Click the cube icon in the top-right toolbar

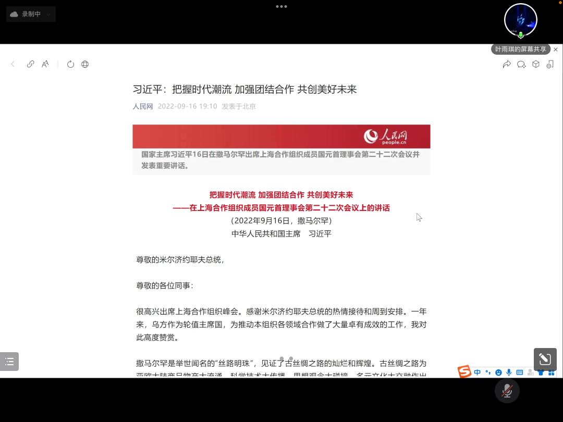pos(535,64)
